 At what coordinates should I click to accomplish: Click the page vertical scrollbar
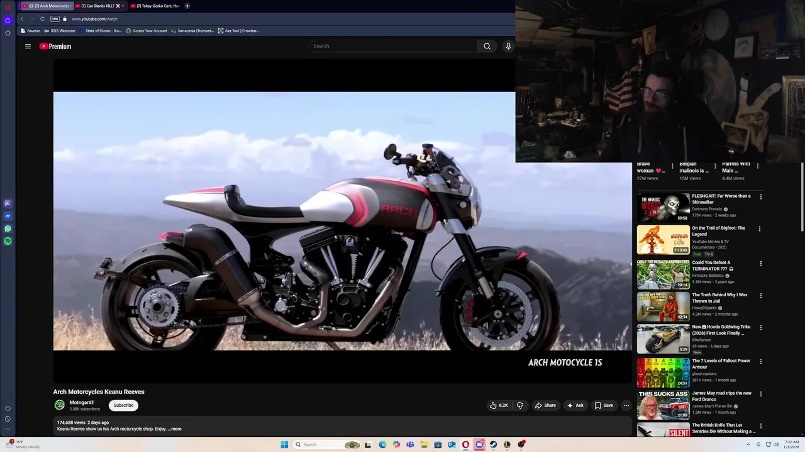(802, 196)
